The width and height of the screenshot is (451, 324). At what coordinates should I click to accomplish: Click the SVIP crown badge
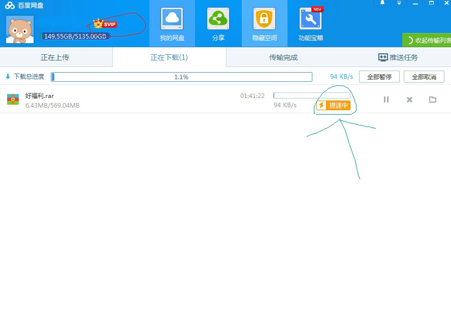pyautogui.click(x=105, y=24)
